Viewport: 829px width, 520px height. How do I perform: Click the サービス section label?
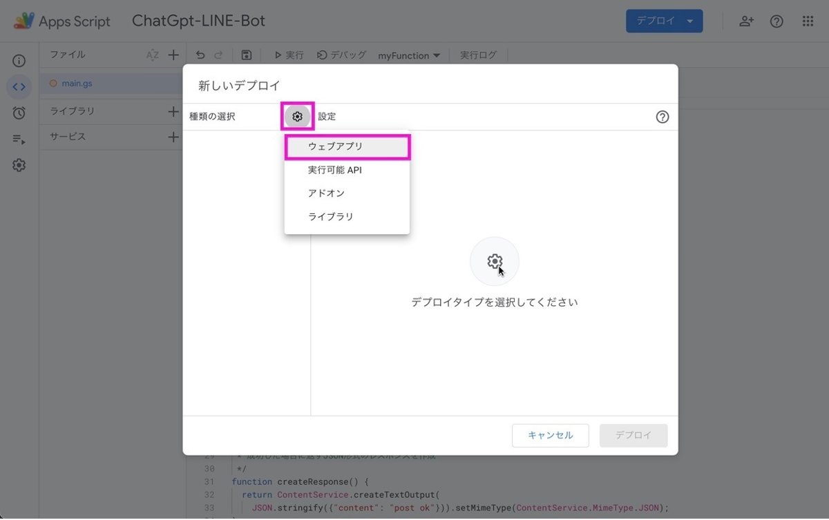point(68,137)
